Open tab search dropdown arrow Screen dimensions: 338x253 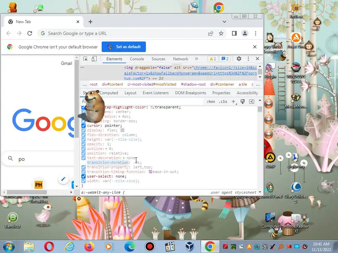(x=224, y=22)
